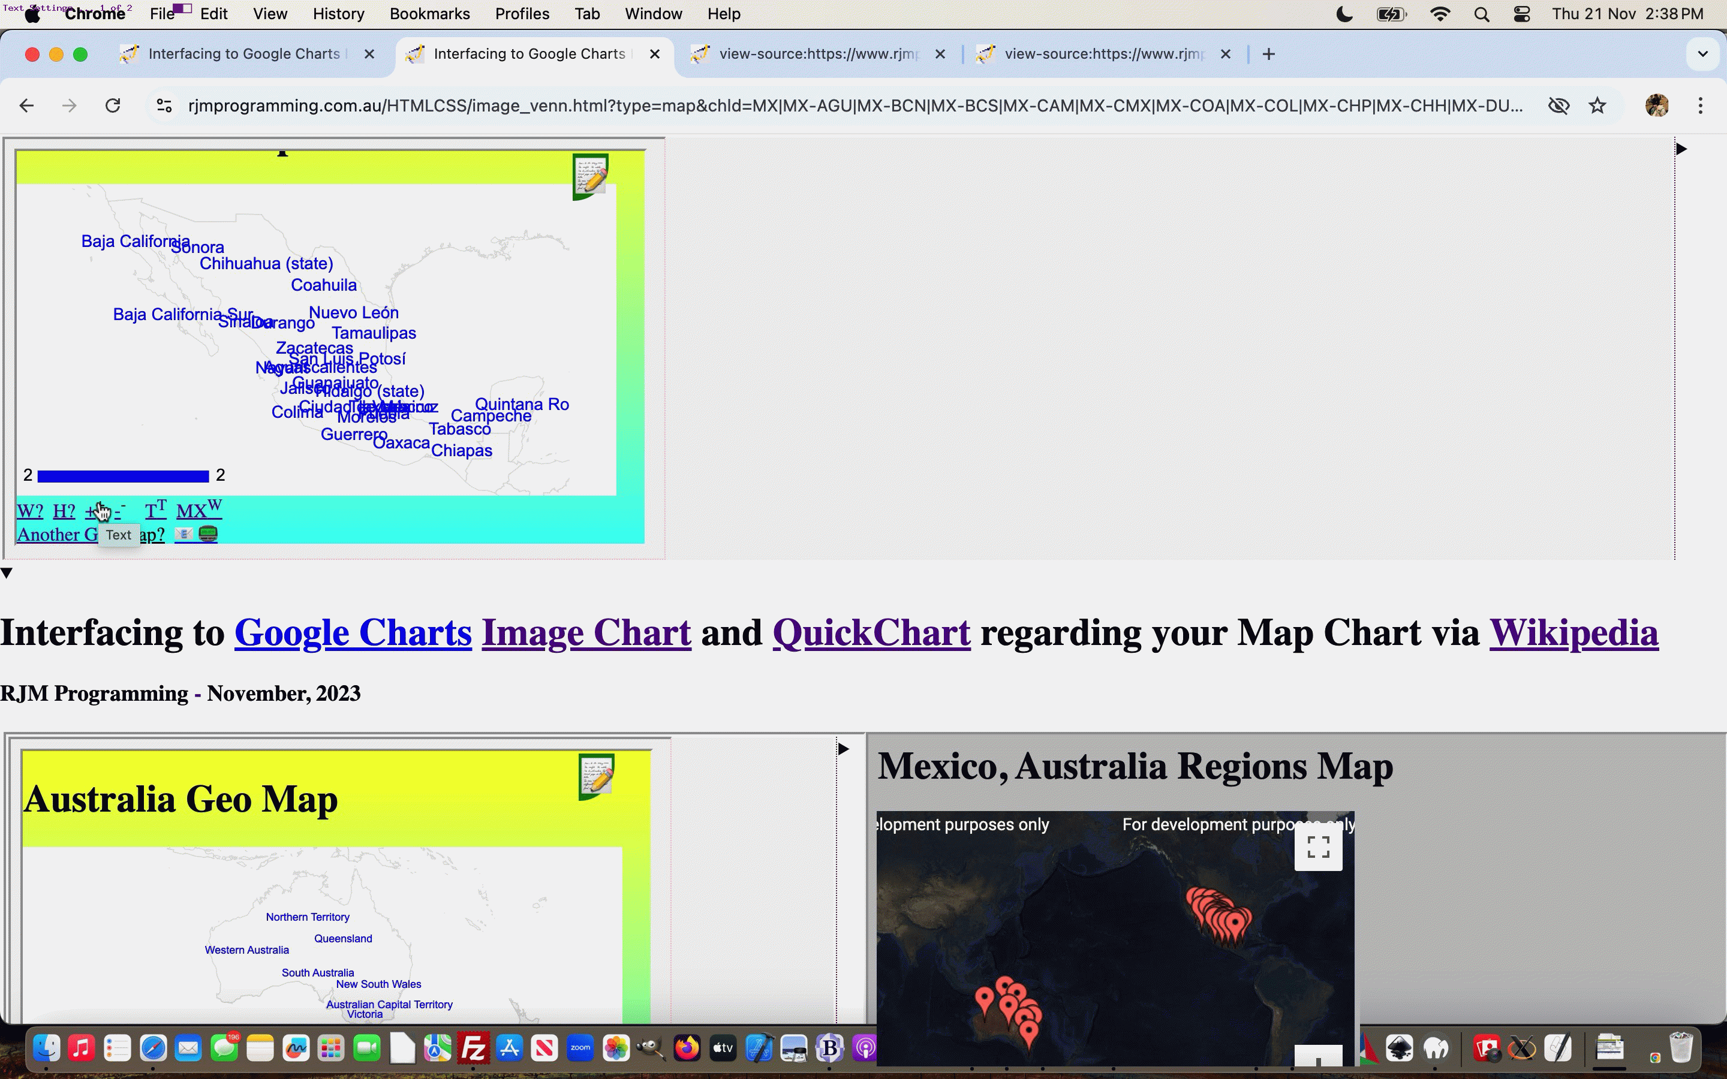Toggle battery icon in macOS menu bar

click(x=1391, y=15)
